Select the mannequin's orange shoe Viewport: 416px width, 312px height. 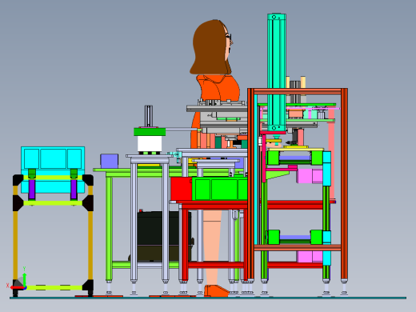tap(217, 290)
